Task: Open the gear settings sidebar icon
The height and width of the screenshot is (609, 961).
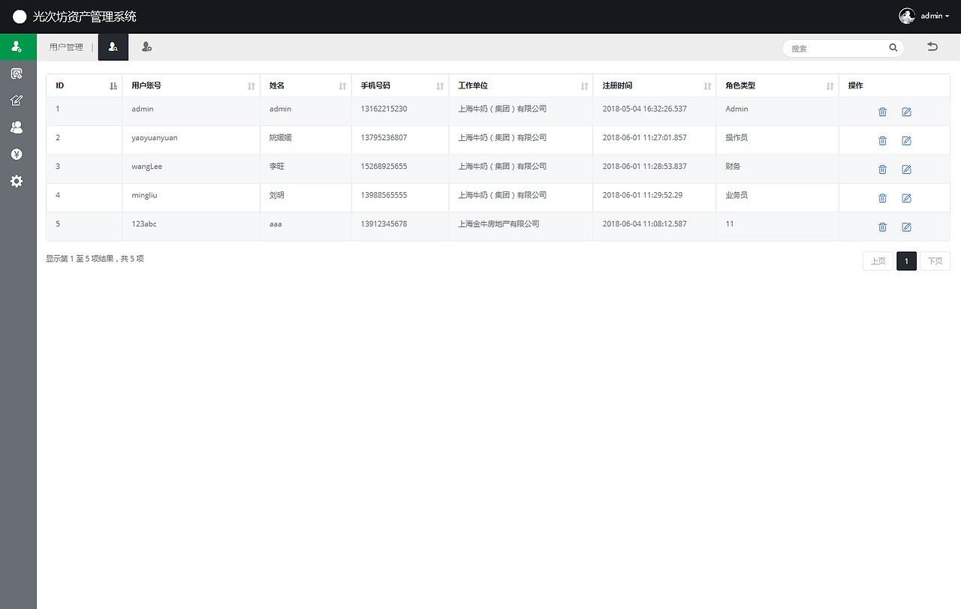Action: tap(17, 181)
